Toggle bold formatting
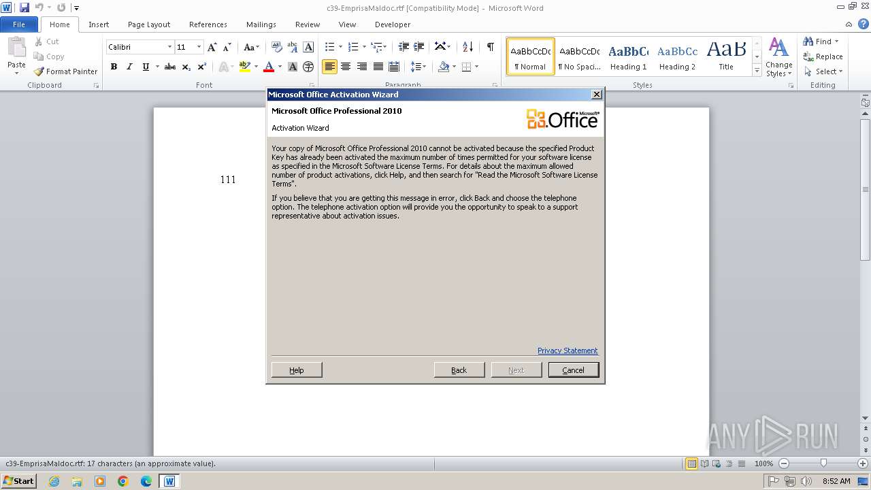871x490 pixels. pos(114,67)
